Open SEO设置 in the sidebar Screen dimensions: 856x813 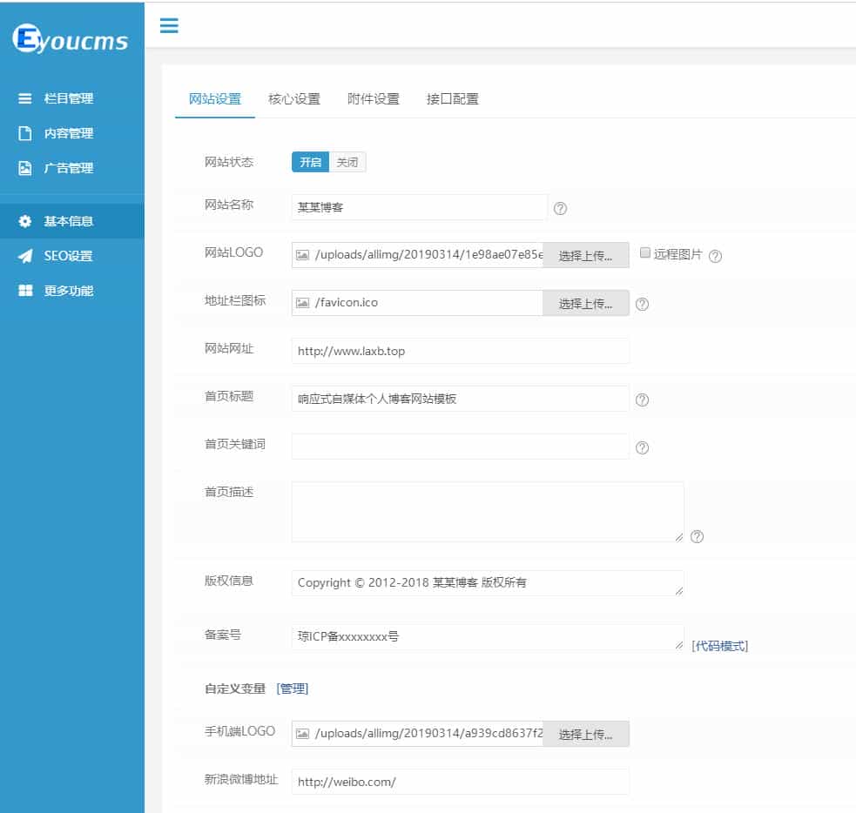[x=72, y=256]
